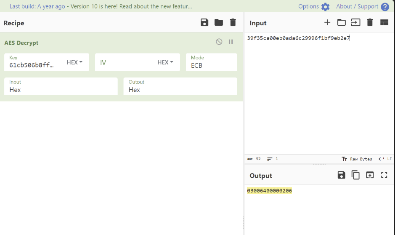Image resolution: width=395 pixels, height=235 pixels.
Task: Clear the recipe with trash icon
Action: (233, 22)
